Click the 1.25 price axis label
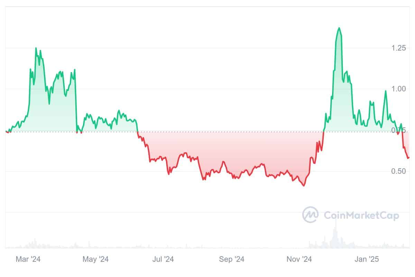The height and width of the screenshot is (277, 415). (398, 48)
